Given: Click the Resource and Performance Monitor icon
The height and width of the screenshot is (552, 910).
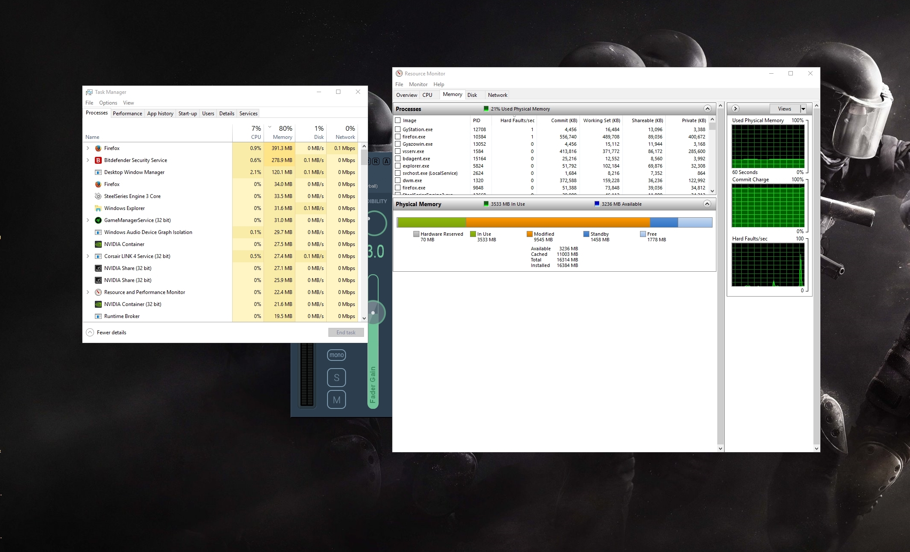Looking at the screenshot, I should (98, 292).
